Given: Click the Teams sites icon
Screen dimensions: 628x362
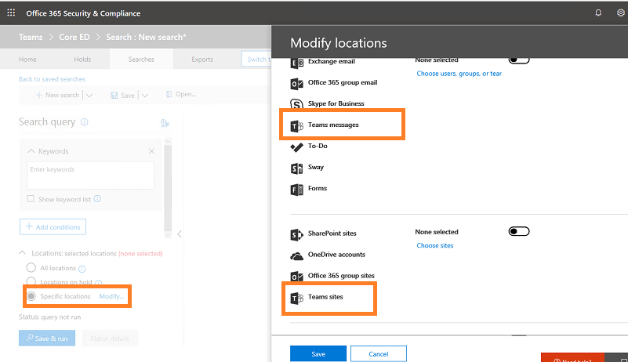Looking at the screenshot, I should 297,298.
